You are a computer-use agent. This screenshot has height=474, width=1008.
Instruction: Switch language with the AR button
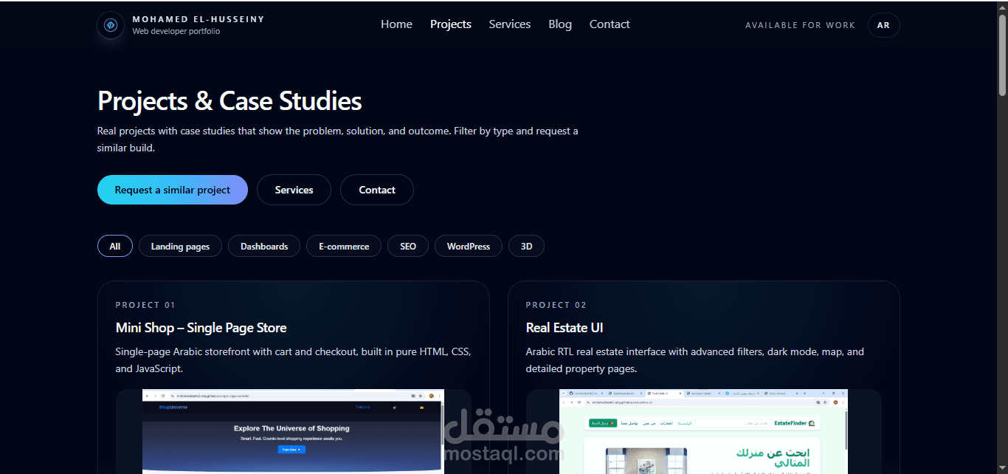coord(883,25)
